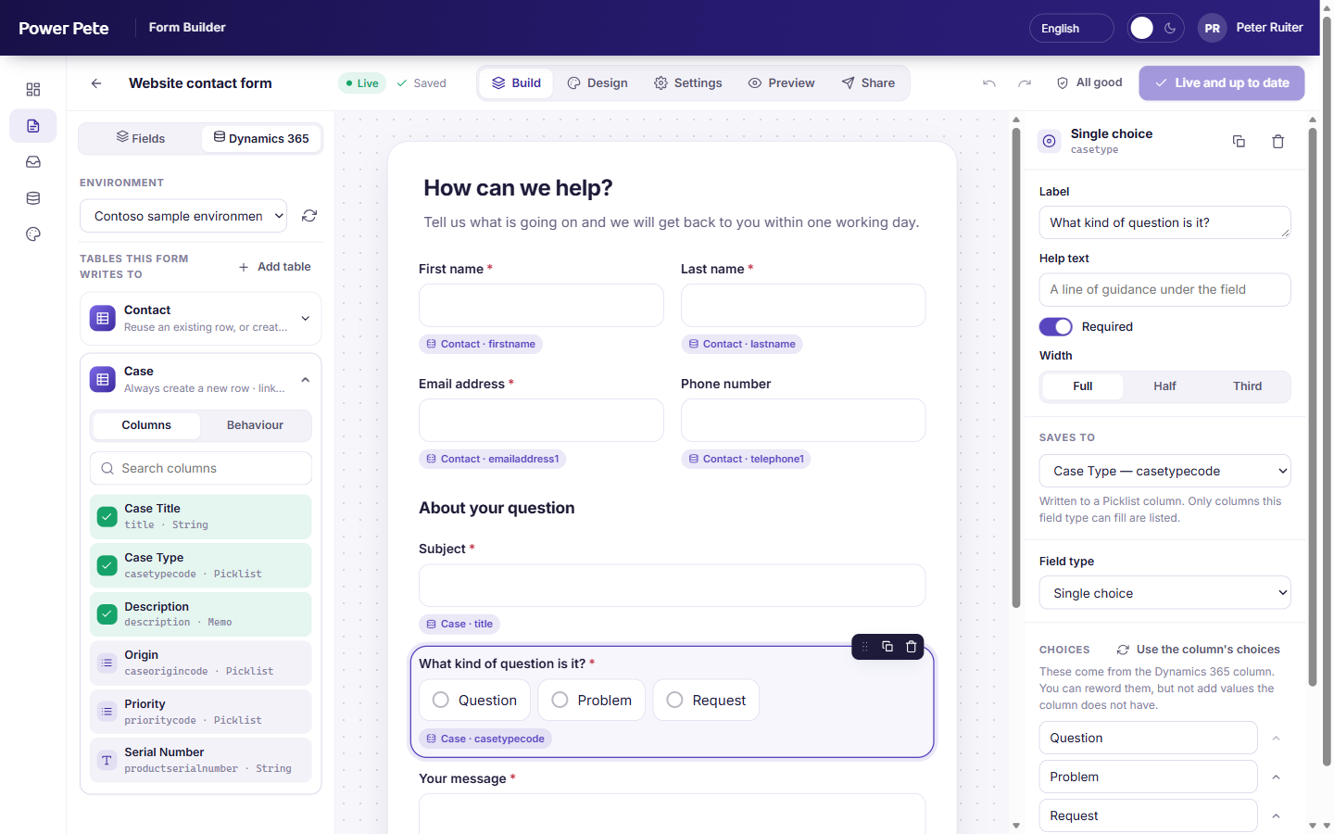Click the Help text input field
1334x834 pixels.
(1165, 290)
